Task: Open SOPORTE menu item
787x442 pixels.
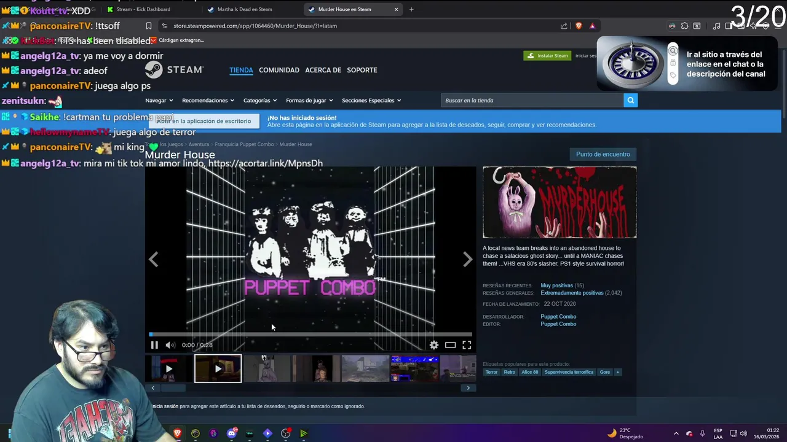Action: pos(362,70)
